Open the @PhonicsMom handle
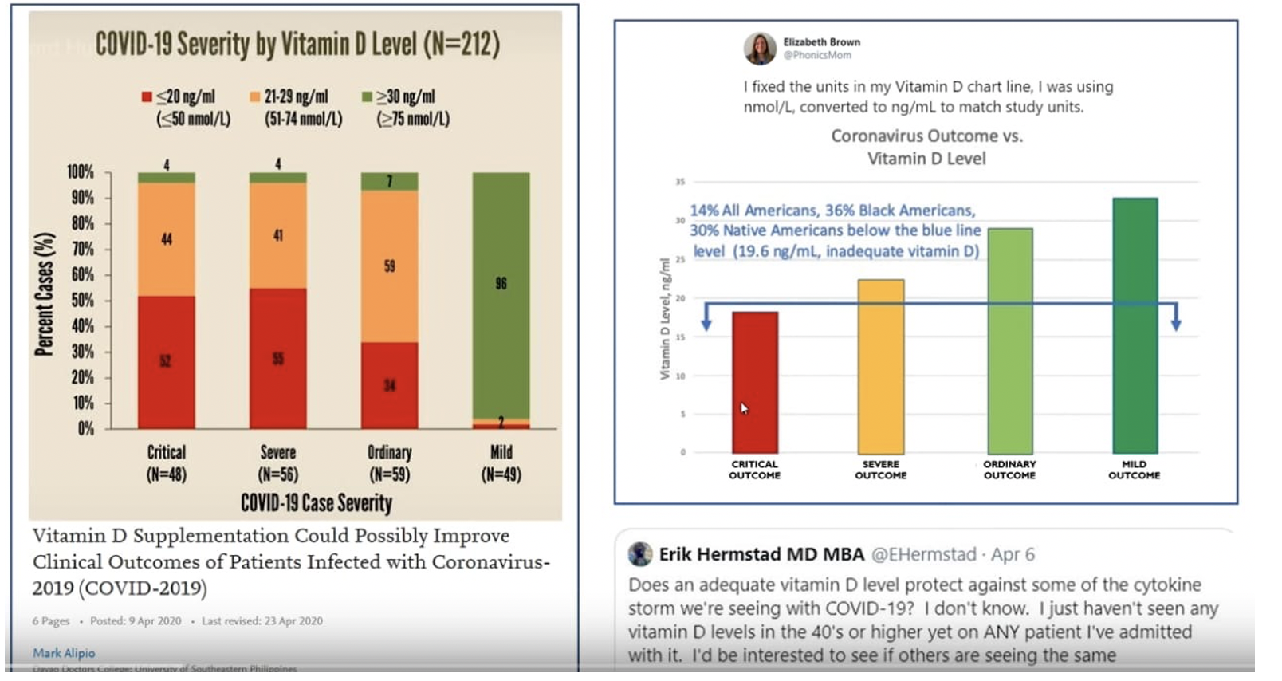This screenshot has width=1282, height=681. click(x=817, y=56)
